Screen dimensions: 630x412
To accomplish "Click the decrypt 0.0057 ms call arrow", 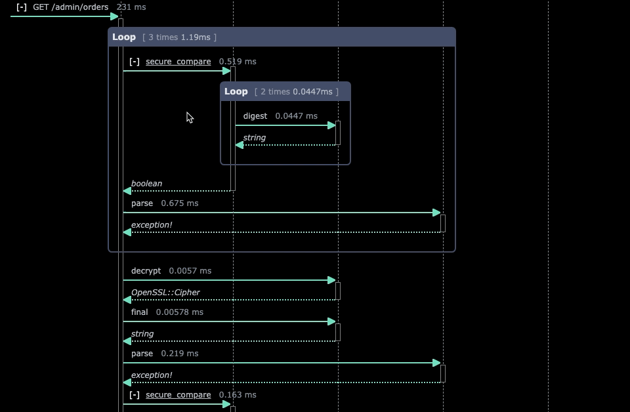I will click(x=230, y=279).
